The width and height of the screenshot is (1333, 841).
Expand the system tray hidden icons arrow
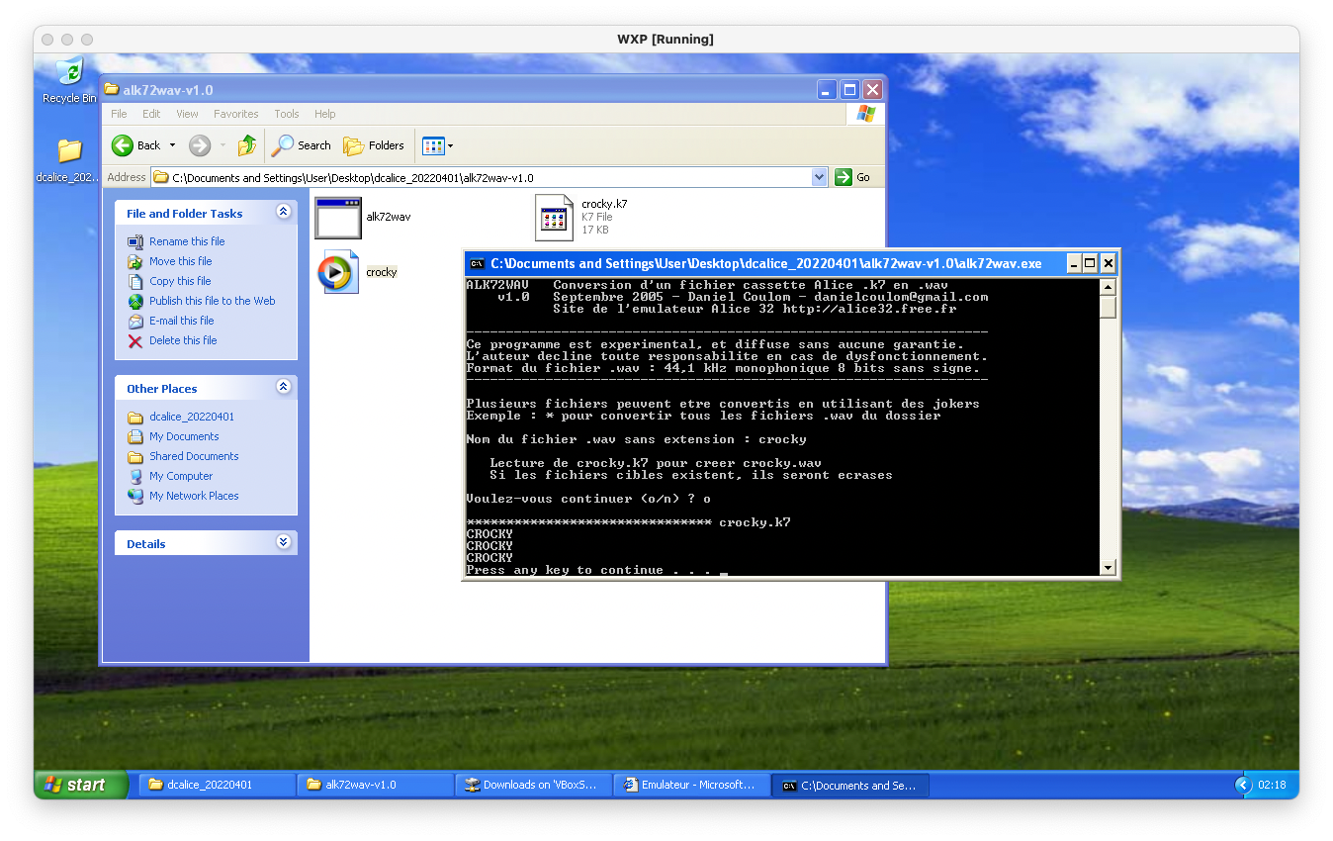(x=1243, y=785)
